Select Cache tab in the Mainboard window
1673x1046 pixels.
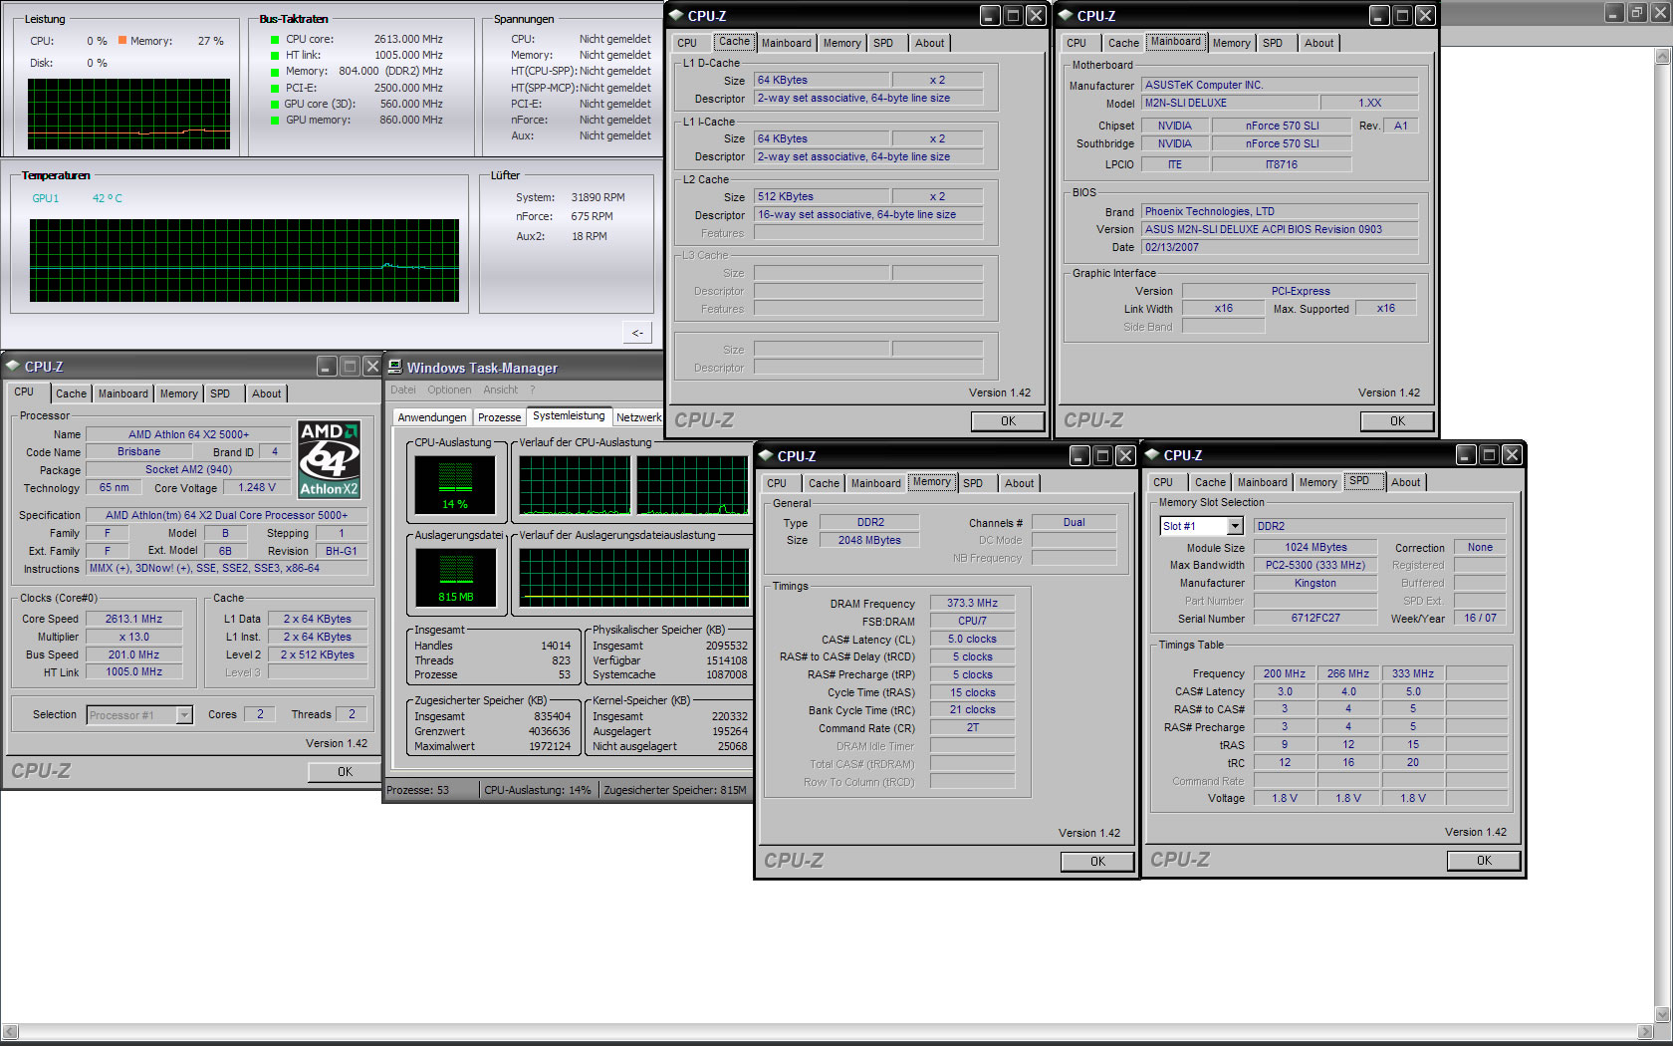point(1123,43)
